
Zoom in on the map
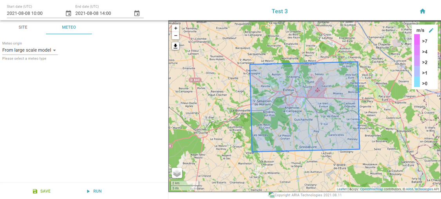(175, 28)
